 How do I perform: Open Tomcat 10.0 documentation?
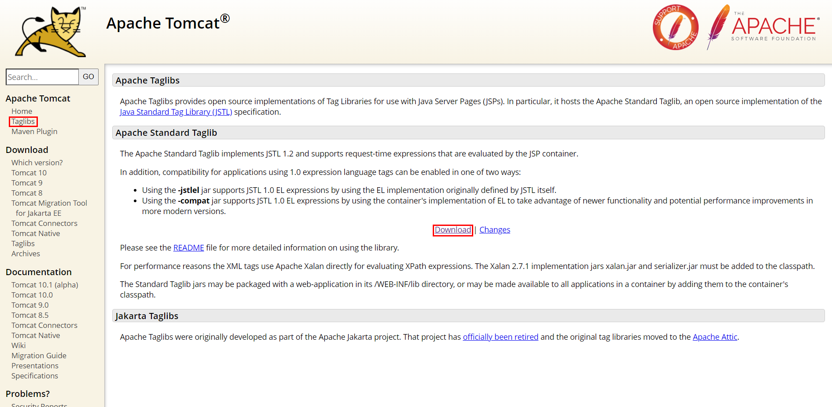pyautogui.click(x=32, y=295)
